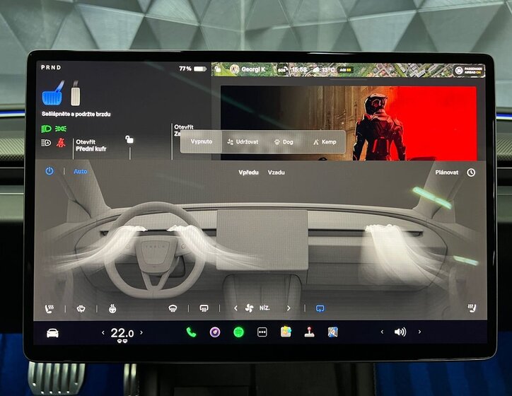The width and height of the screenshot is (512, 396).
Task: Raise volume using right chevron
Action: coord(419,332)
